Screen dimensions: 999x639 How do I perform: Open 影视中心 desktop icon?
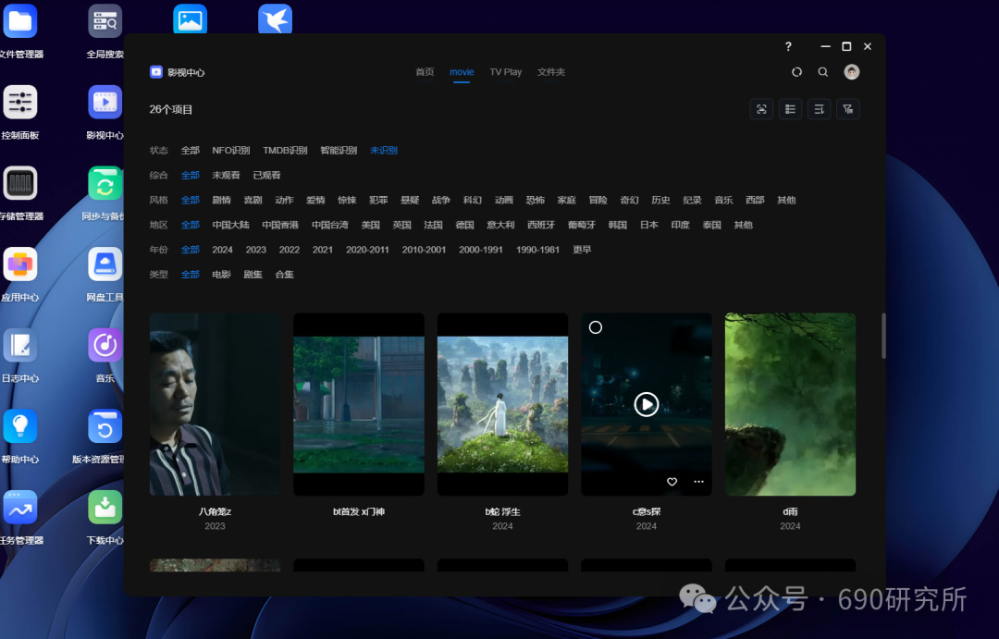click(105, 103)
